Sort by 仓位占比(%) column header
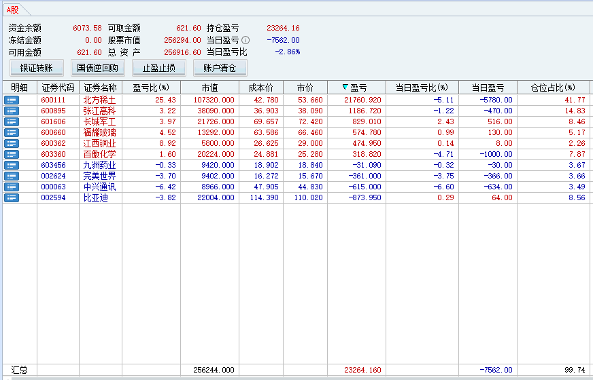The width and height of the screenshot is (593, 380). 554,88
